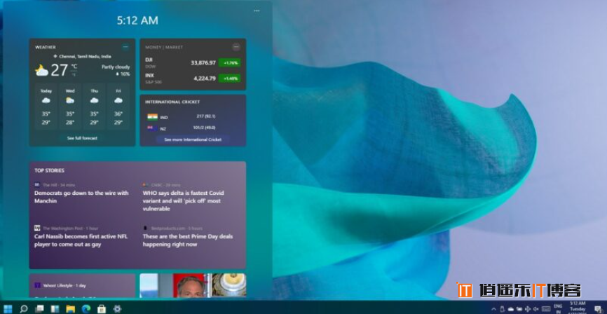Click 5:12 AM time in widgets panel
Image resolution: width=607 pixels, height=314 pixels.
coord(137,20)
